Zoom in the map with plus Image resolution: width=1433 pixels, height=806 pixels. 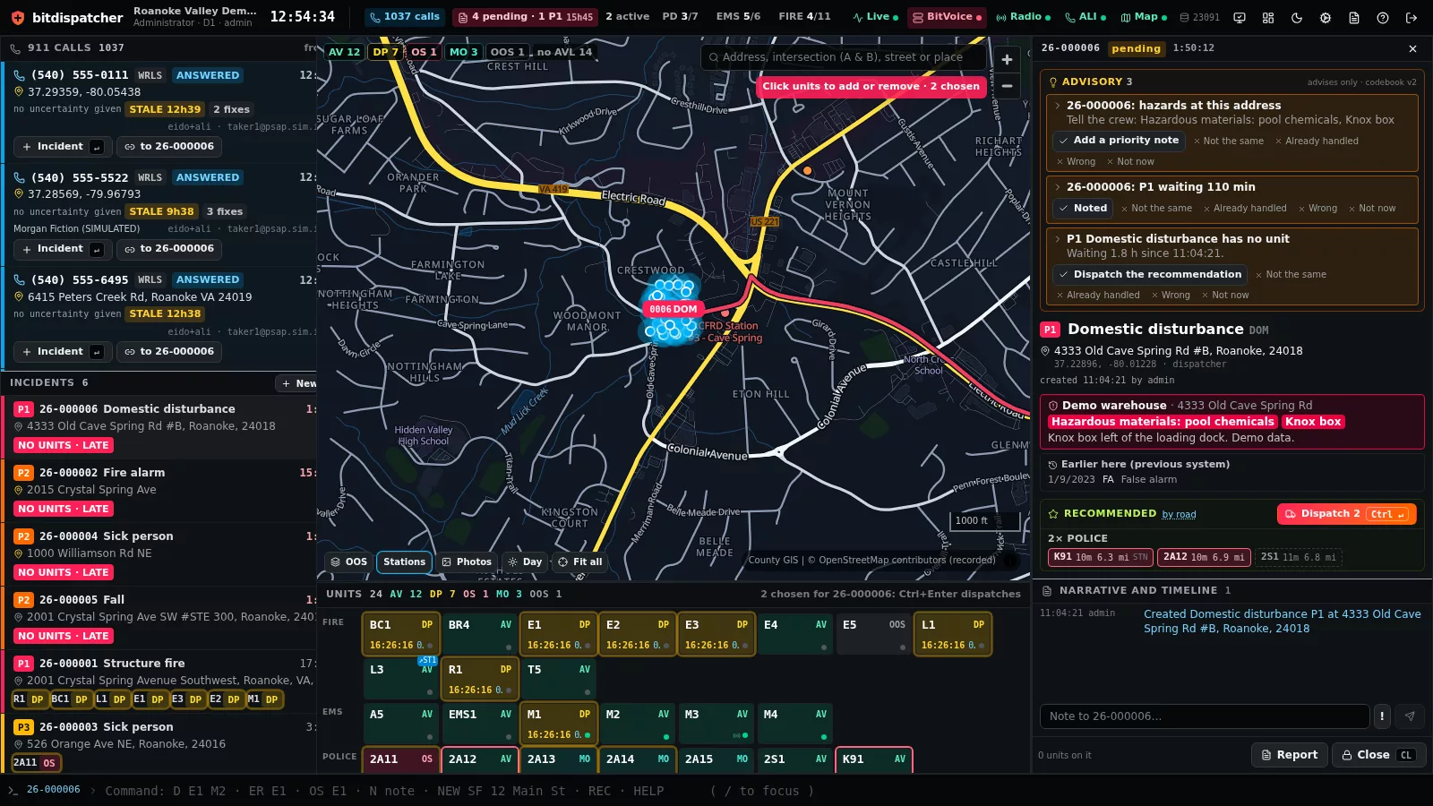1007,59
